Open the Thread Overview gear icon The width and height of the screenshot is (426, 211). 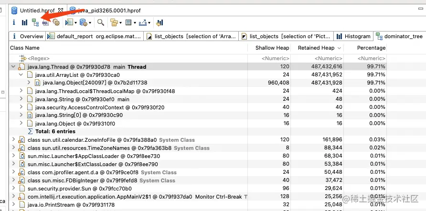(x=56, y=22)
